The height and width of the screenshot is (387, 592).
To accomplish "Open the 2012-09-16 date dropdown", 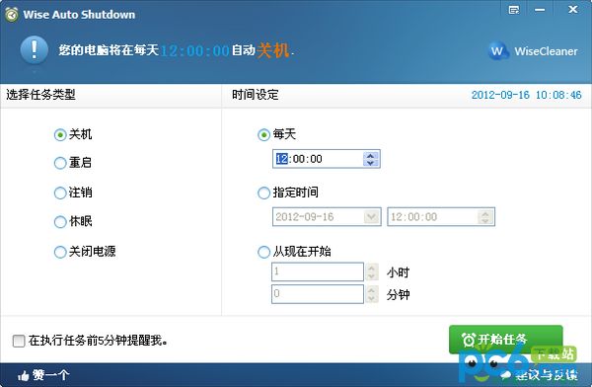I will (x=372, y=217).
